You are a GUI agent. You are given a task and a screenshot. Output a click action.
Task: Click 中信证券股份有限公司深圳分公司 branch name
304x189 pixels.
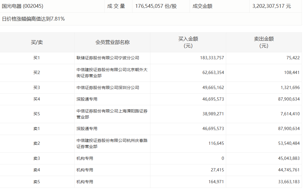coord(108,88)
